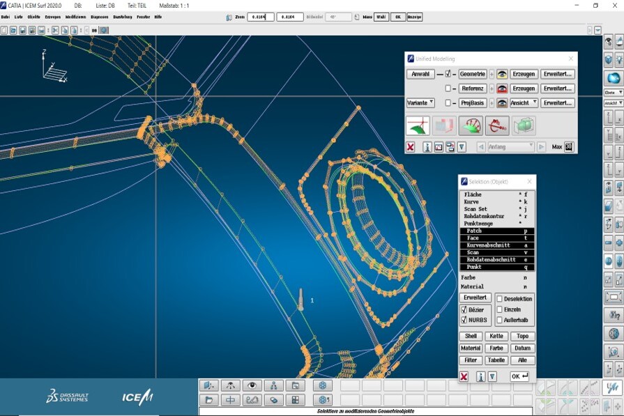
Task: Click the surface point tool icon in Unified Modelling
Action: [x=417, y=125]
